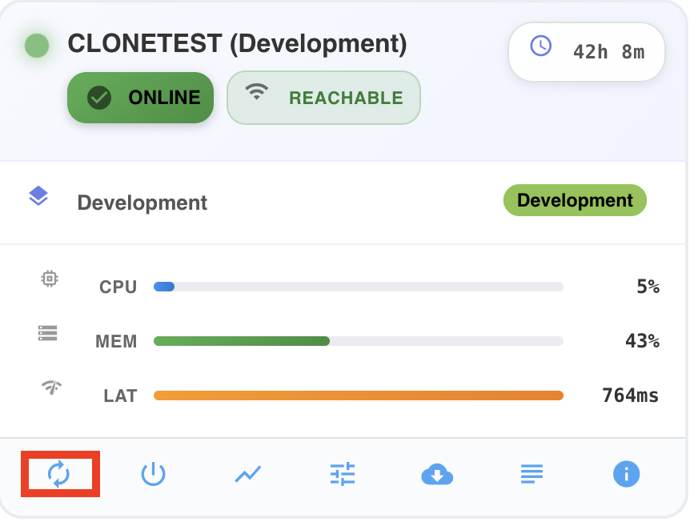Click the latency signal icon
The image size is (694, 526).
pyautogui.click(x=52, y=387)
